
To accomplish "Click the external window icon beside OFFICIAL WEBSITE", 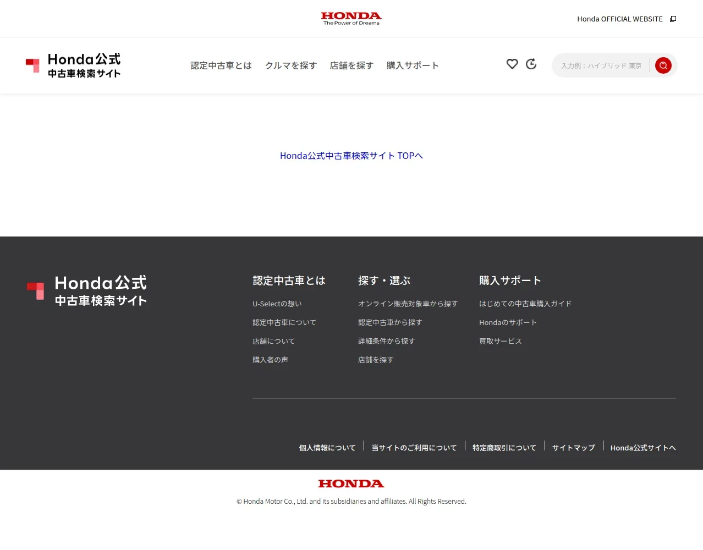I will (673, 19).
